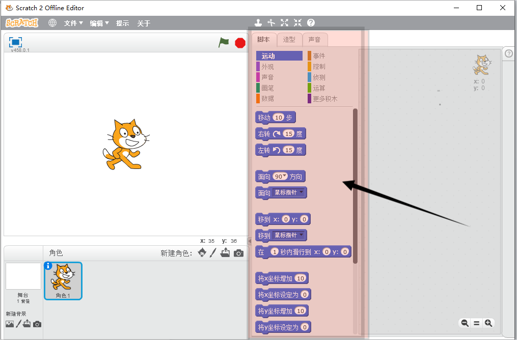Viewport: 517px width, 340px height.
Task: New backdrop from camera icon
Action: [x=37, y=324]
